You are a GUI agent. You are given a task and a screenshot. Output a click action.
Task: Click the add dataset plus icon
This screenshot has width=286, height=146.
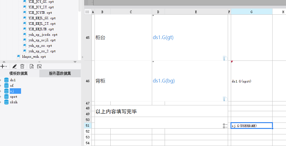[2, 66]
